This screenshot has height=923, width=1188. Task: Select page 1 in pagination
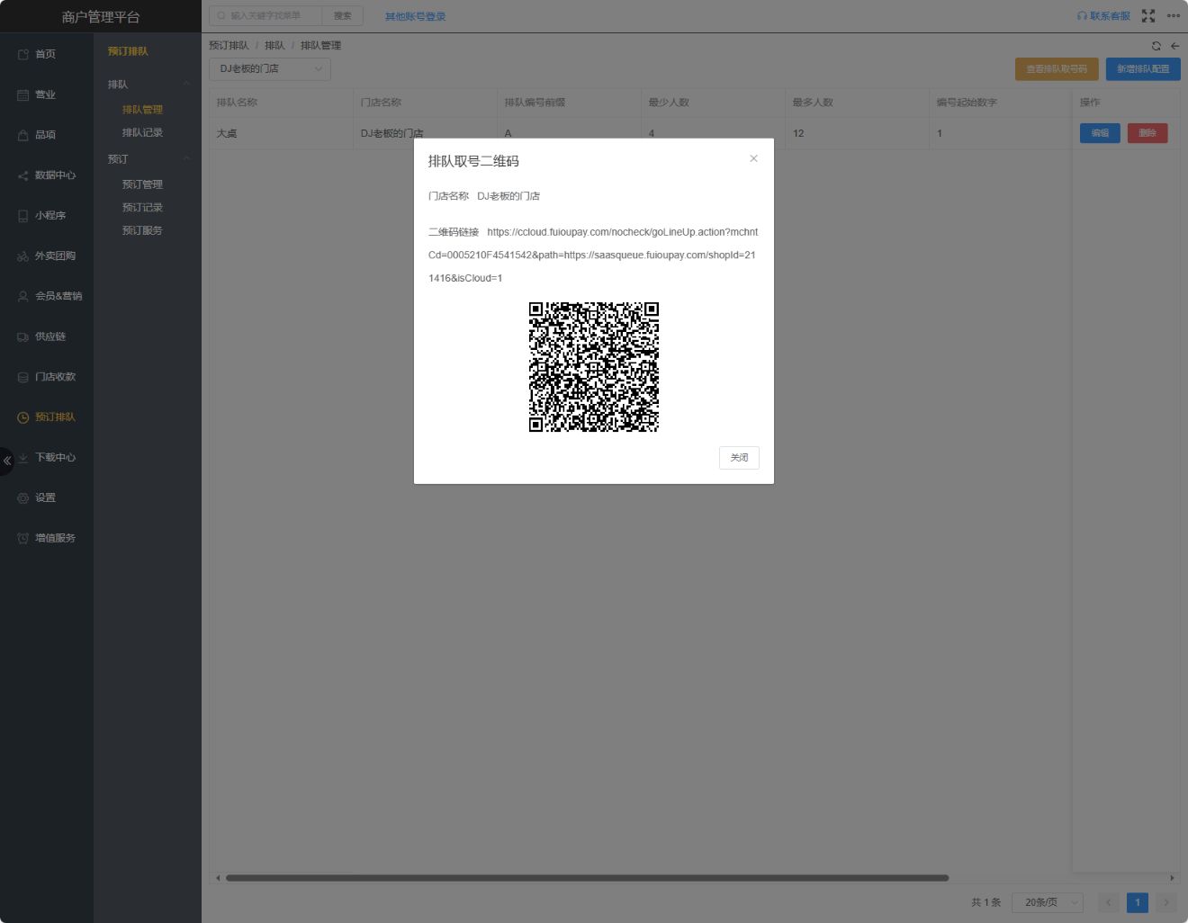[x=1138, y=902]
